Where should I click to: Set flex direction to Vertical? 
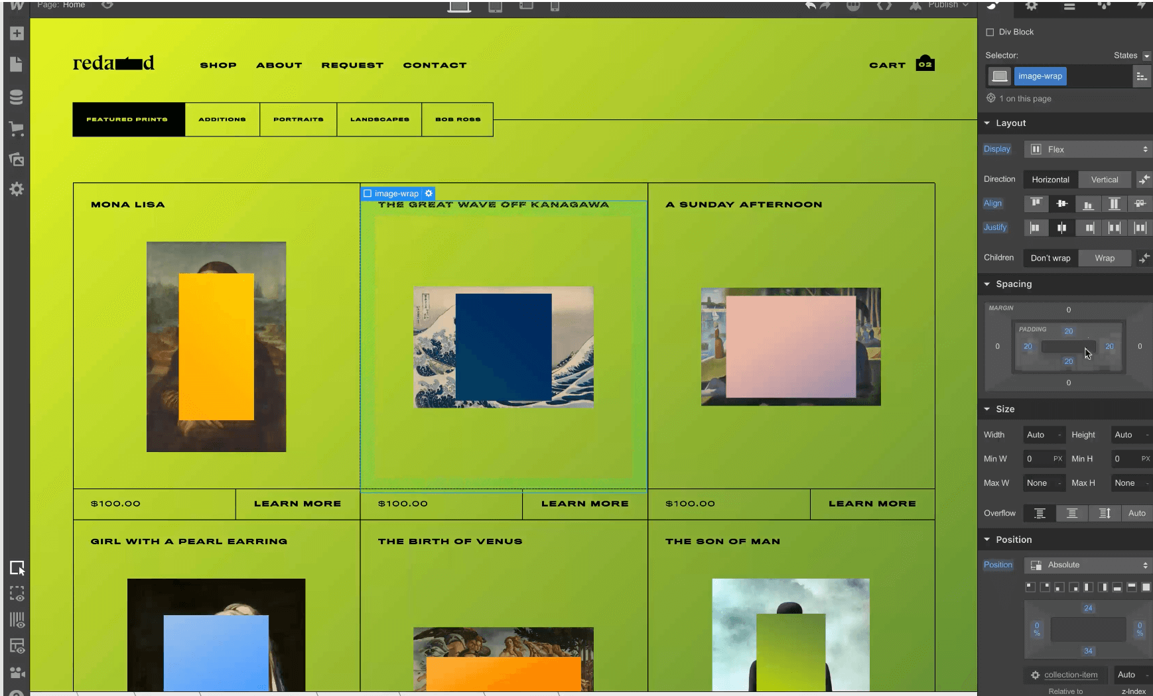(x=1105, y=180)
